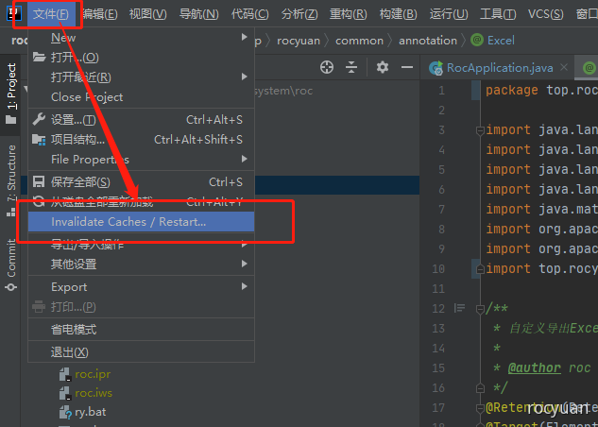Open the 重构(R) menu

click(349, 14)
